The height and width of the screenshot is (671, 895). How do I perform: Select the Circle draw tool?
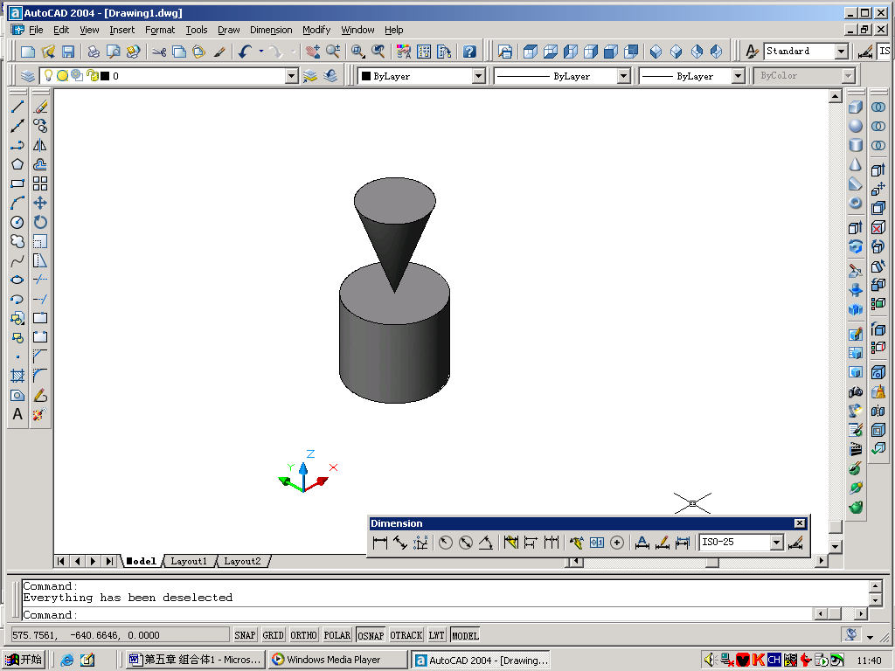pos(17,222)
